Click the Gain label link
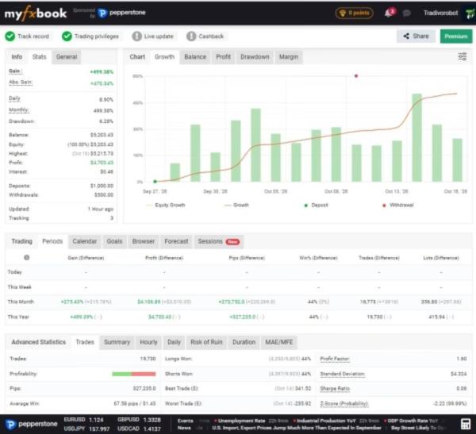Image resolution: width=476 pixels, height=434 pixels. [x=15, y=71]
